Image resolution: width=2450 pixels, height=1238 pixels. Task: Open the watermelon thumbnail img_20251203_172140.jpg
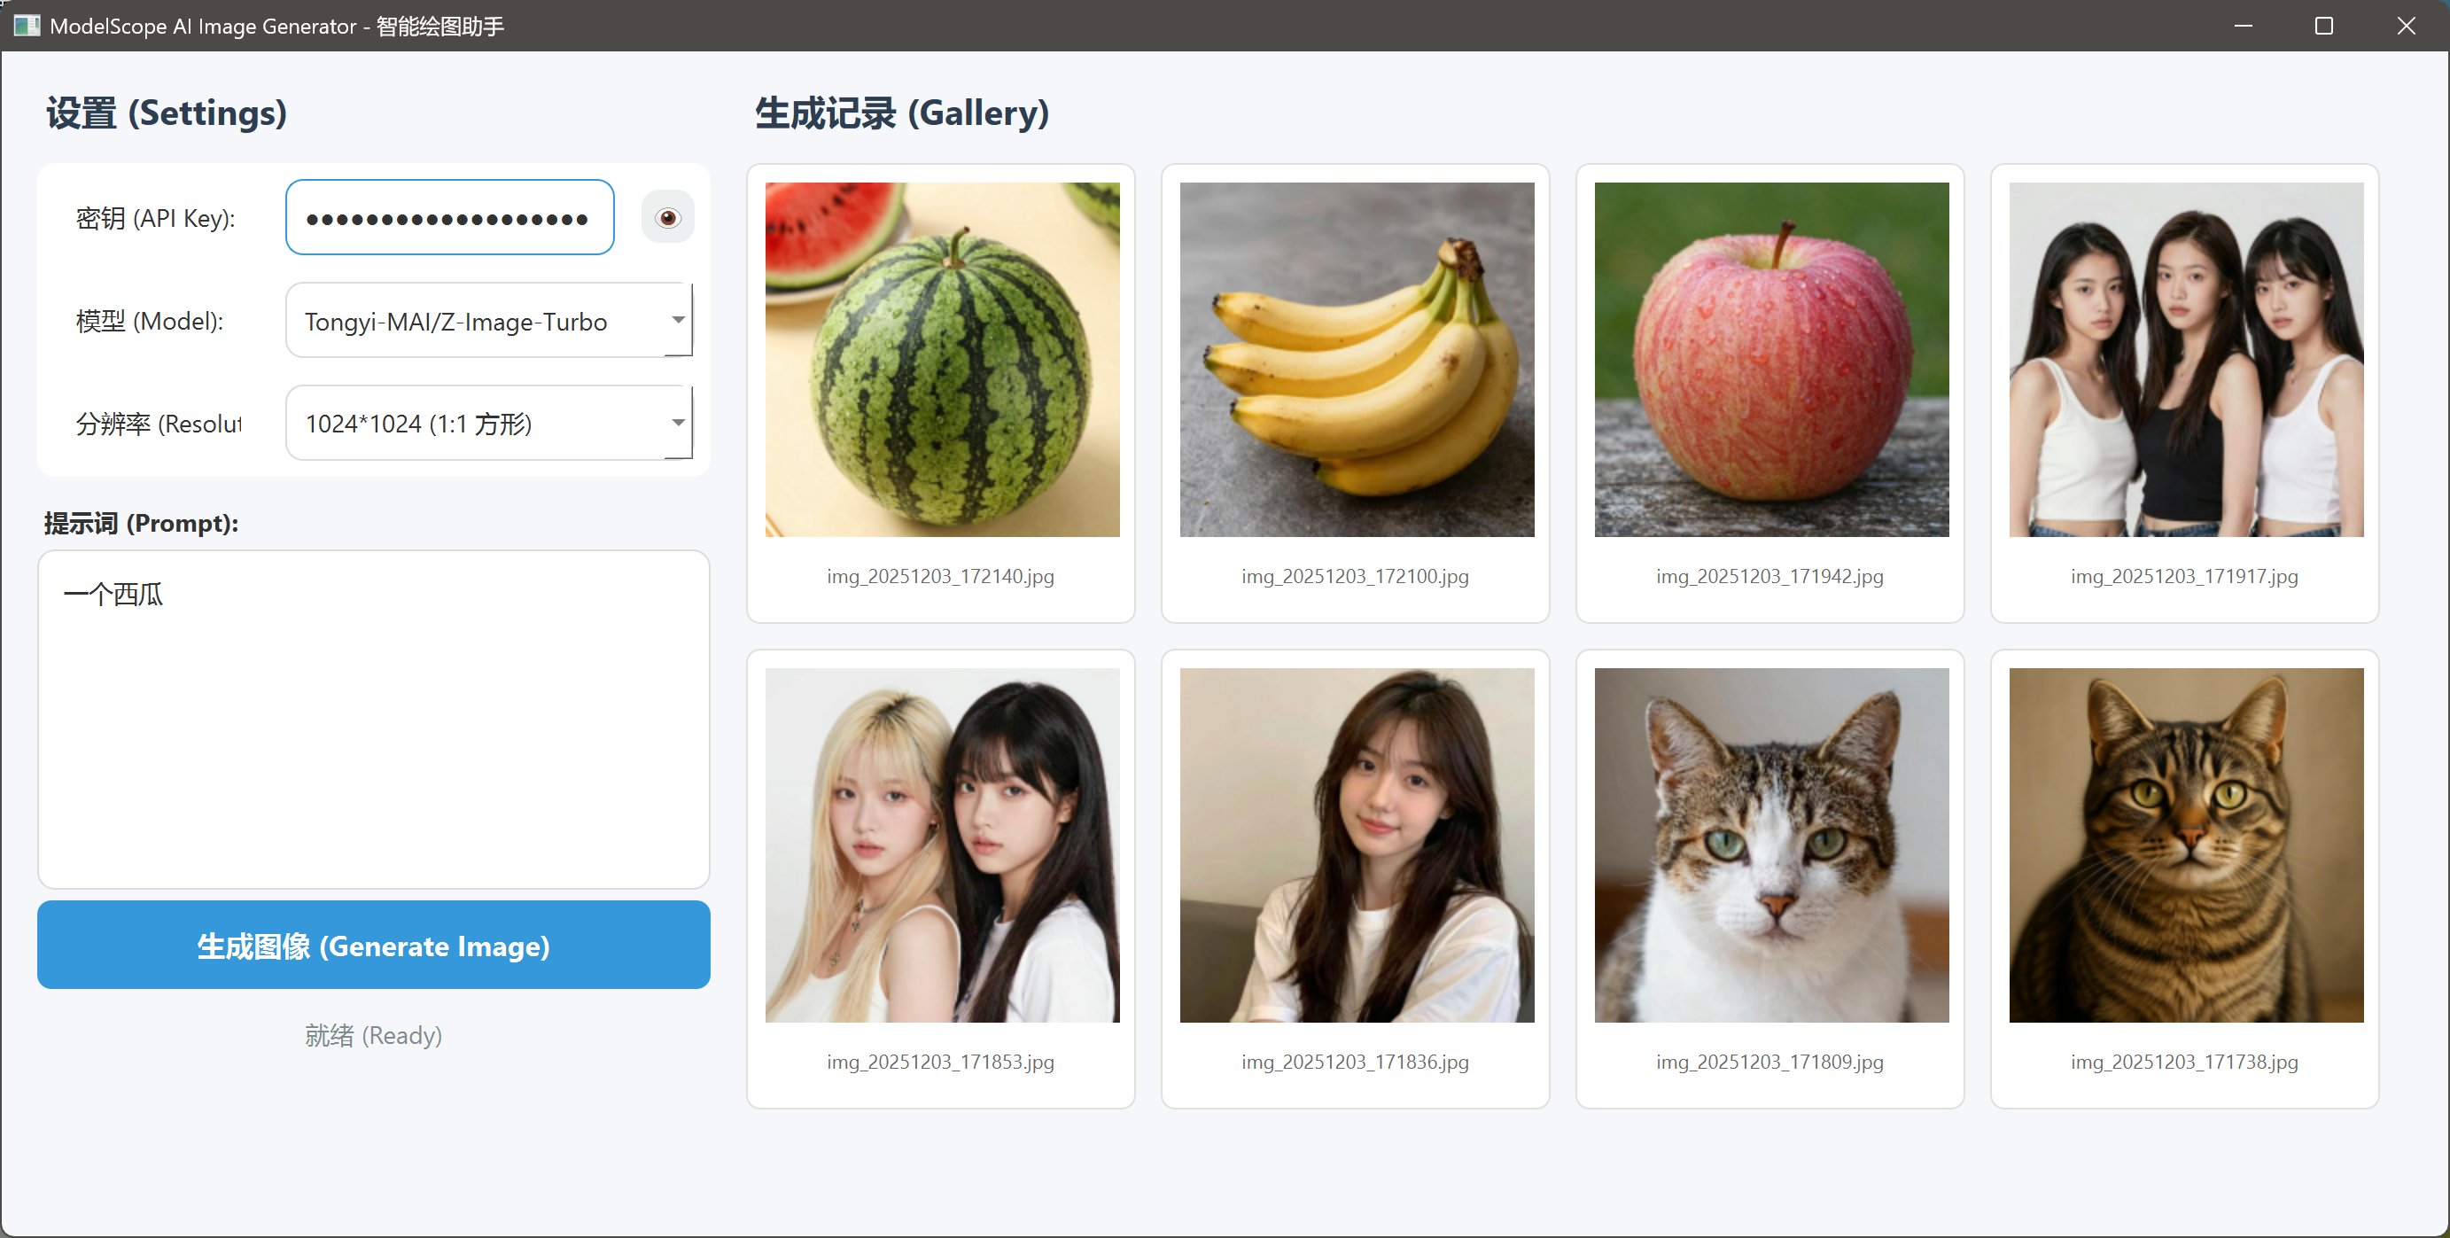tap(942, 360)
